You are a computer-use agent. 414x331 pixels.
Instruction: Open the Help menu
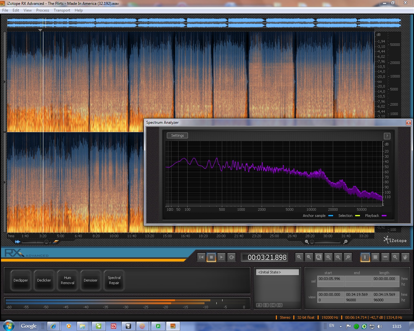coord(79,10)
